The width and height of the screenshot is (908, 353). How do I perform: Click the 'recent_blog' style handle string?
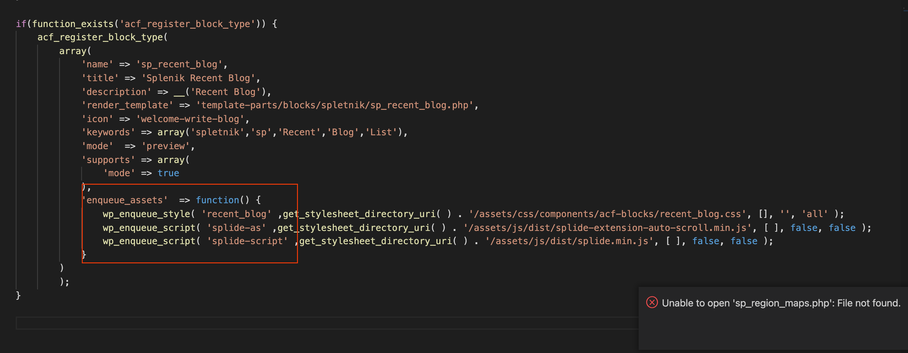point(236,214)
